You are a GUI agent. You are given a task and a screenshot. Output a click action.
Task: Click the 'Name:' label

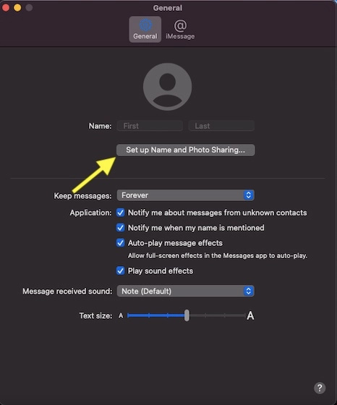point(101,126)
